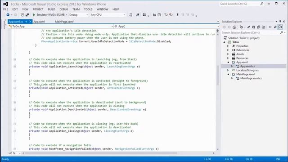Click the New Project toolbar icon
Image resolution: width=288 pixels, height=162 pixels.
(22, 15)
